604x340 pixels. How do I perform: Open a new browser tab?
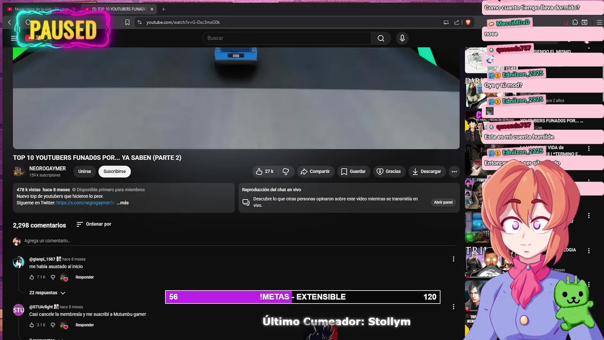tap(163, 9)
